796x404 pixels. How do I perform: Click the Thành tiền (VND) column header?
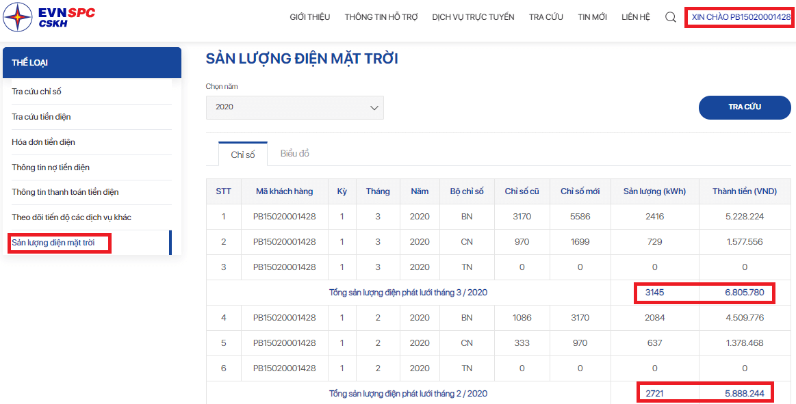tap(745, 191)
